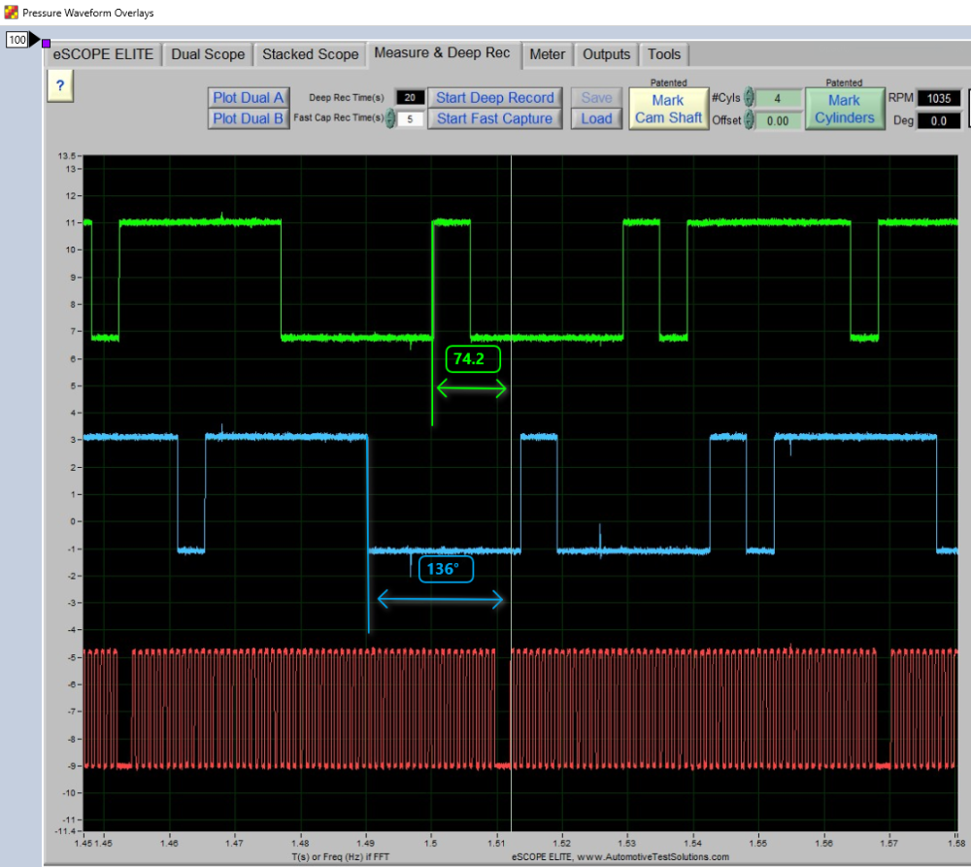The height and width of the screenshot is (867, 971).
Task: Click the Plot Dual A button
Action: click(249, 98)
